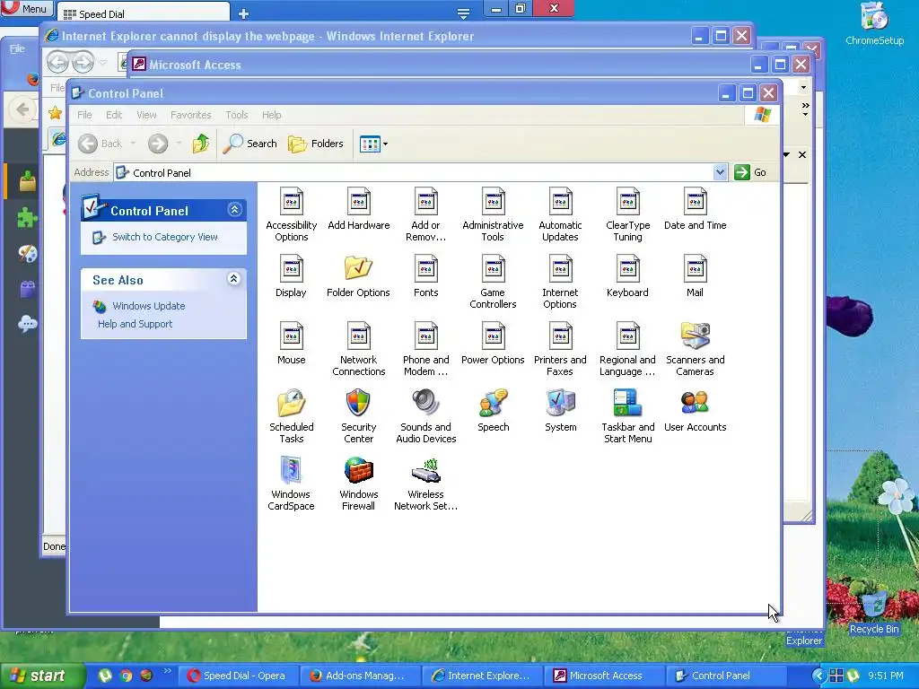Open File menu in Control Panel

pos(84,115)
